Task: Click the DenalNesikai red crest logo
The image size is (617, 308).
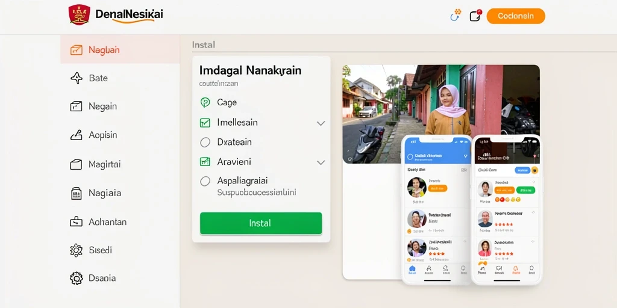Action: pos(79,15)
